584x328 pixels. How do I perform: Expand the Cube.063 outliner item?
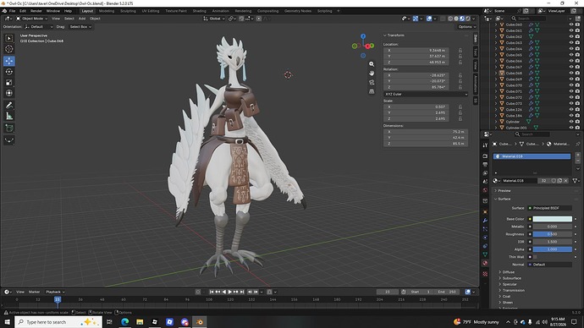tap(496, 43)
